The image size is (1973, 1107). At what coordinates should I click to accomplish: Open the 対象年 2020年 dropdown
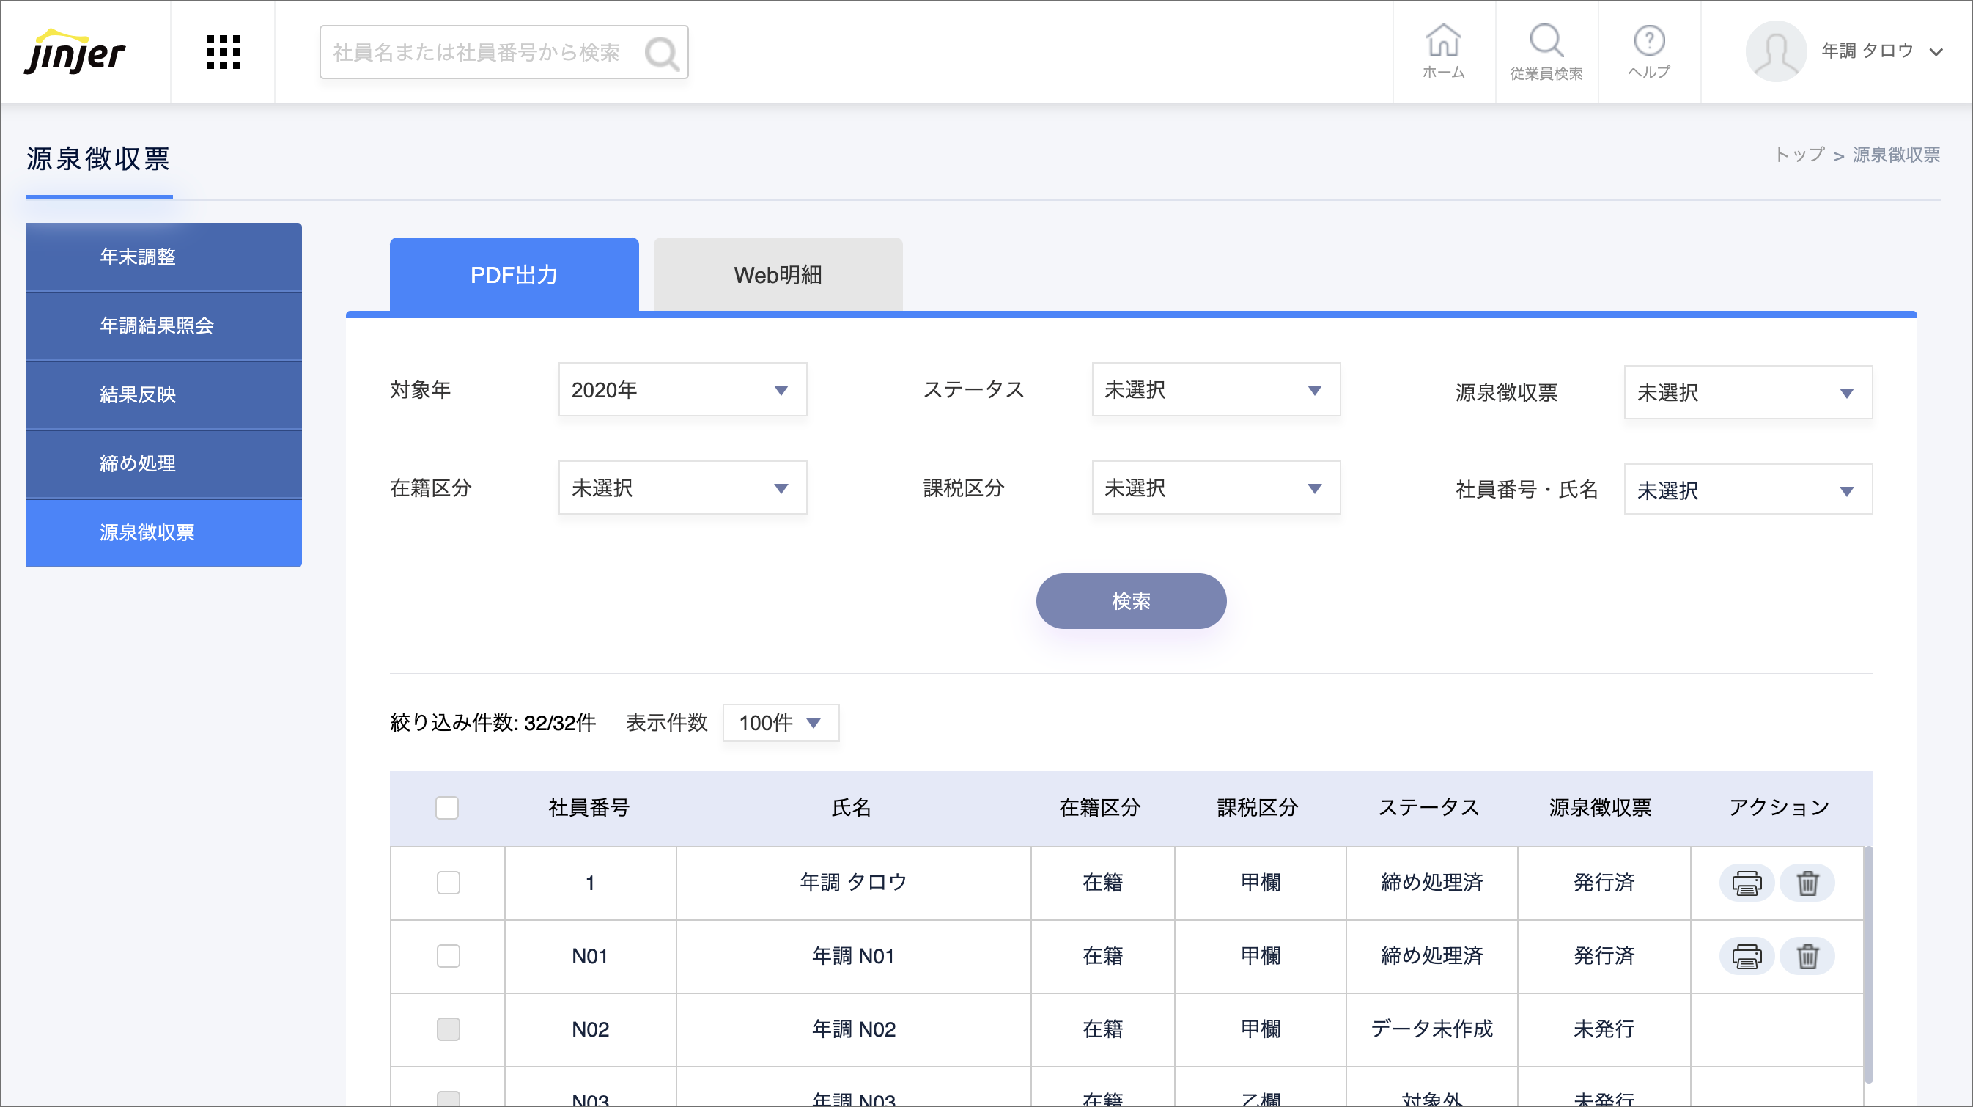682,390
